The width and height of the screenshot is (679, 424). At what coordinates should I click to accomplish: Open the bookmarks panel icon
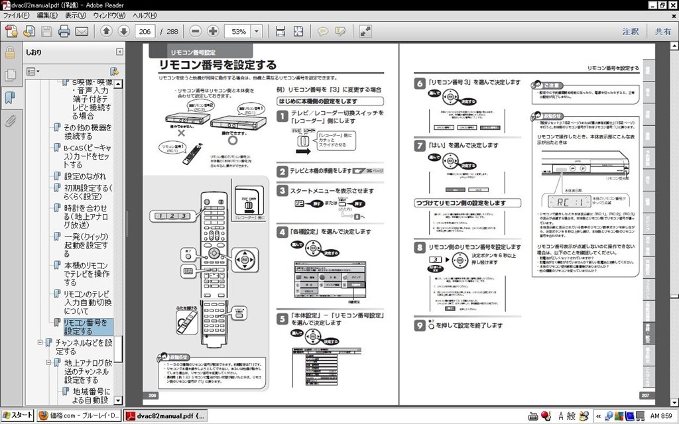pyautogui.click(x=10, y=97)
